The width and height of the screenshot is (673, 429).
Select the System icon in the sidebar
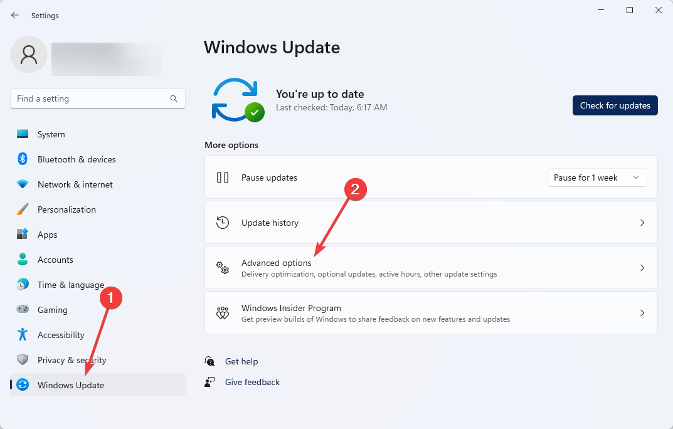(x=22, y=134)
